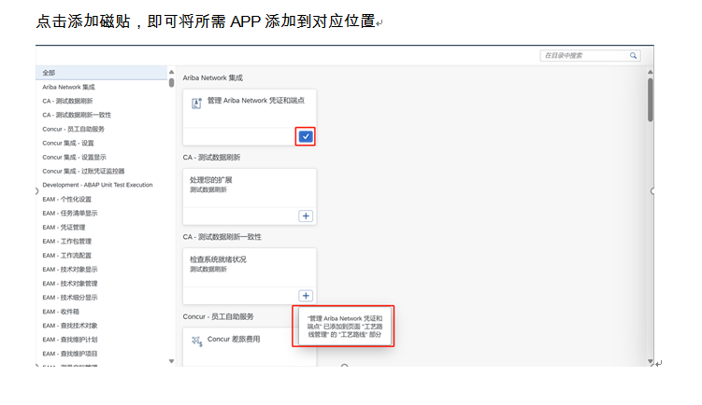Viewport: 702px width, 405px height.
Task: Open EAM - 工作包管理 category
Action: coord(69,241)
